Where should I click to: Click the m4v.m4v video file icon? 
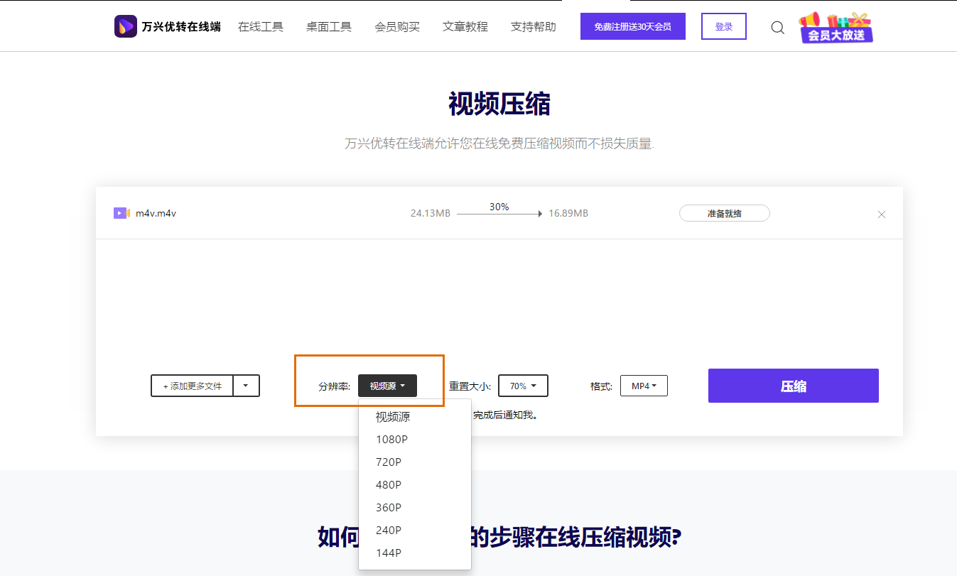[x=121, y=213]
